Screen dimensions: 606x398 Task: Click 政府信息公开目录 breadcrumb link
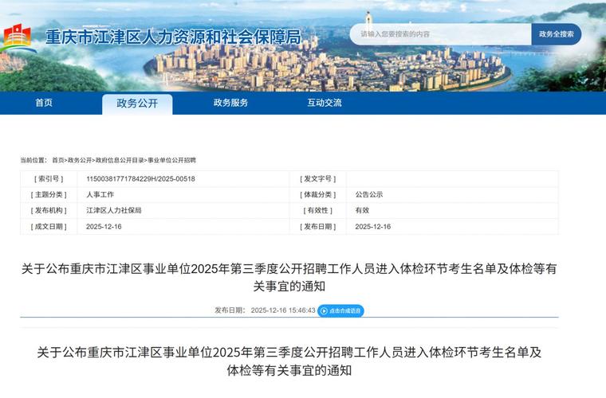[120, 160]
